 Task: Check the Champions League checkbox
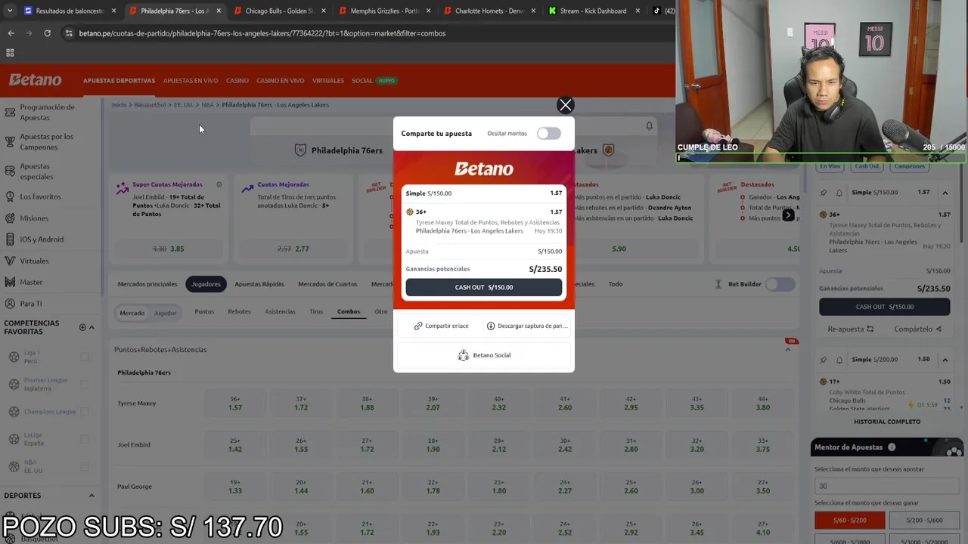(x=84, y=412)
